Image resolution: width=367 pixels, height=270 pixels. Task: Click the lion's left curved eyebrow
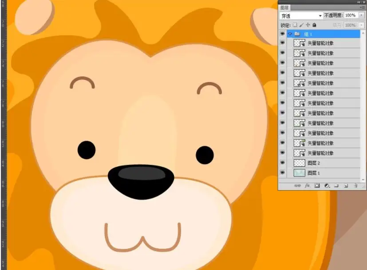(82, 82)
